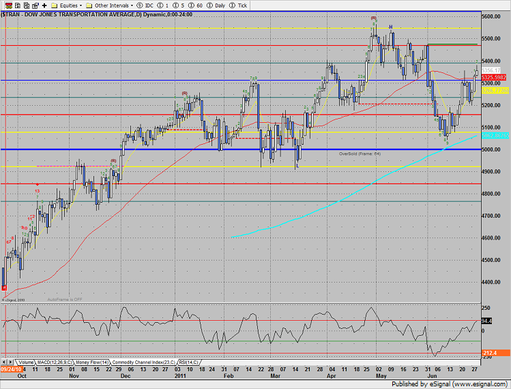Click the blue L low marker
The height and width of the screenshot is (389, 511).
[297, 166]
